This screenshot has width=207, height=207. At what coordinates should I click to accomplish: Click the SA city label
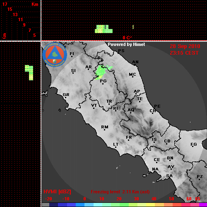tap(169, 176)
